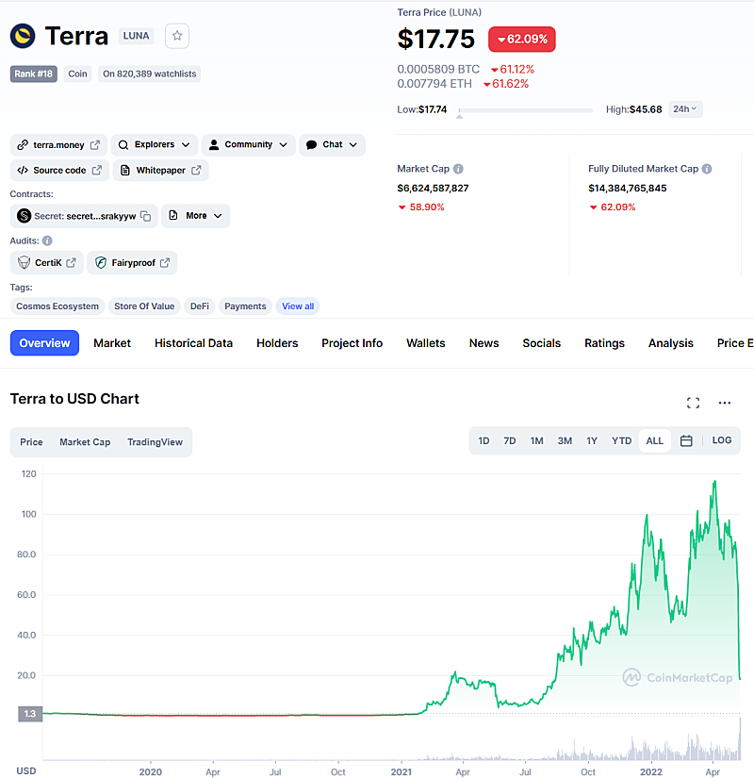Open the chart three-dot options menu
The width and height of the screenshot is (754, 778).
pos(725,403)
